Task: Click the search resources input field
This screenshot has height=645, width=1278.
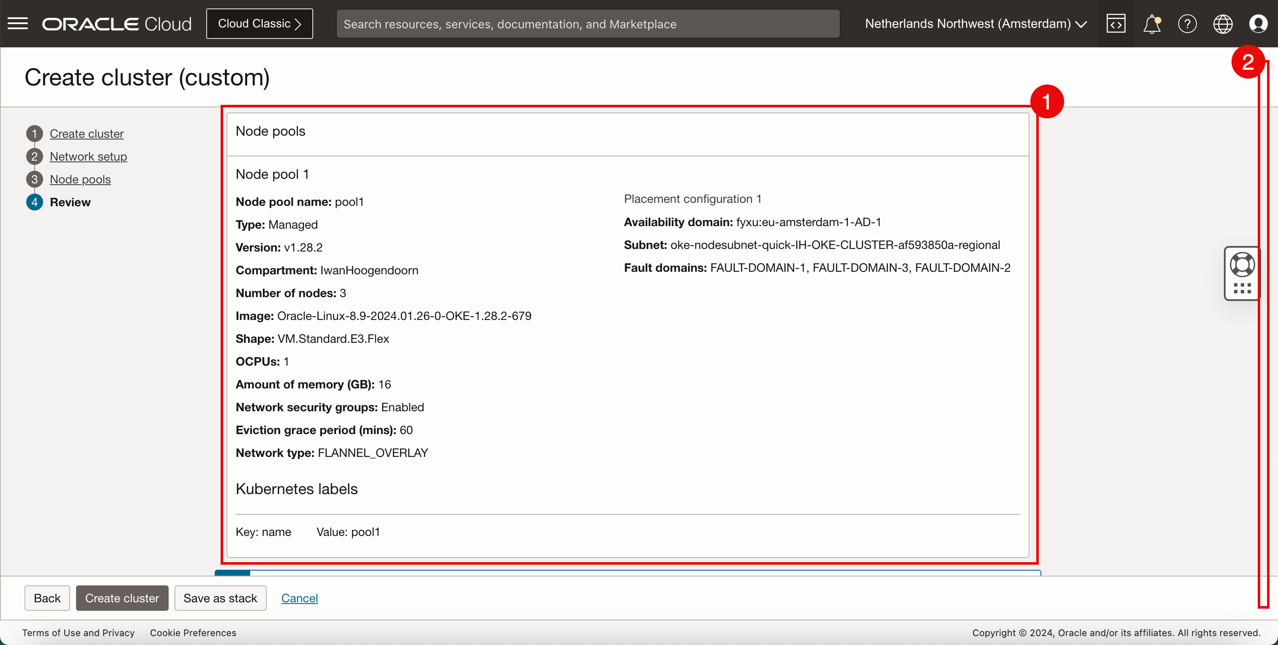Action: 587,23
